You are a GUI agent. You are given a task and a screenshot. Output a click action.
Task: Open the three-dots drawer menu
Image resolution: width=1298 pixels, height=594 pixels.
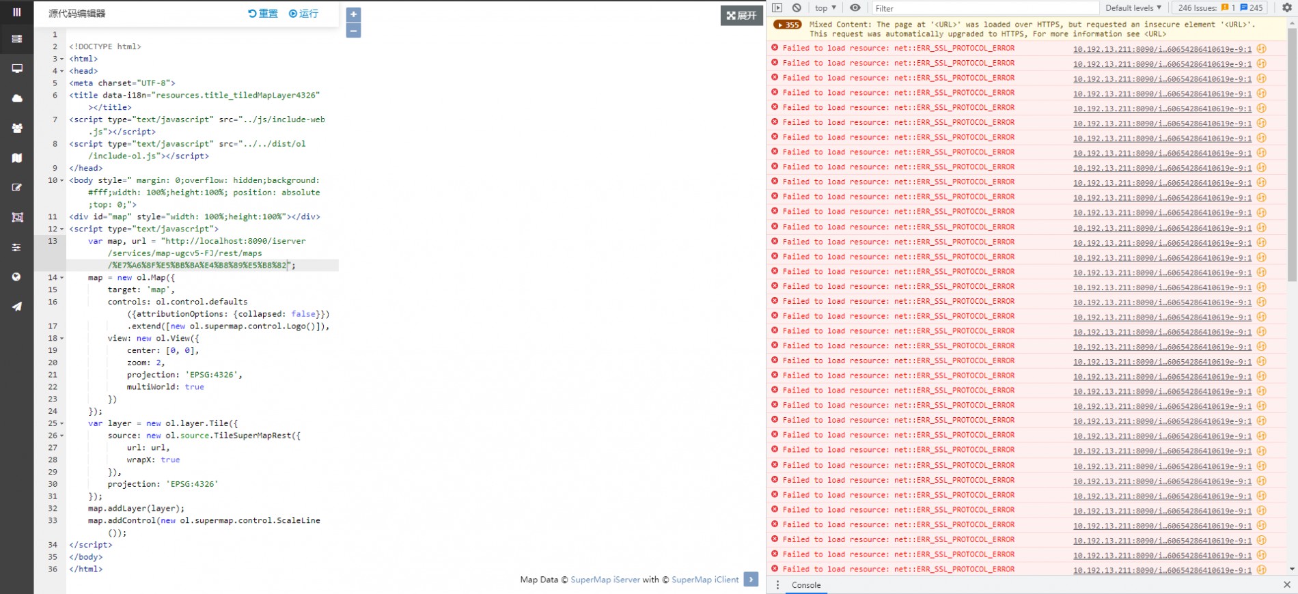[x=777, y=585]
